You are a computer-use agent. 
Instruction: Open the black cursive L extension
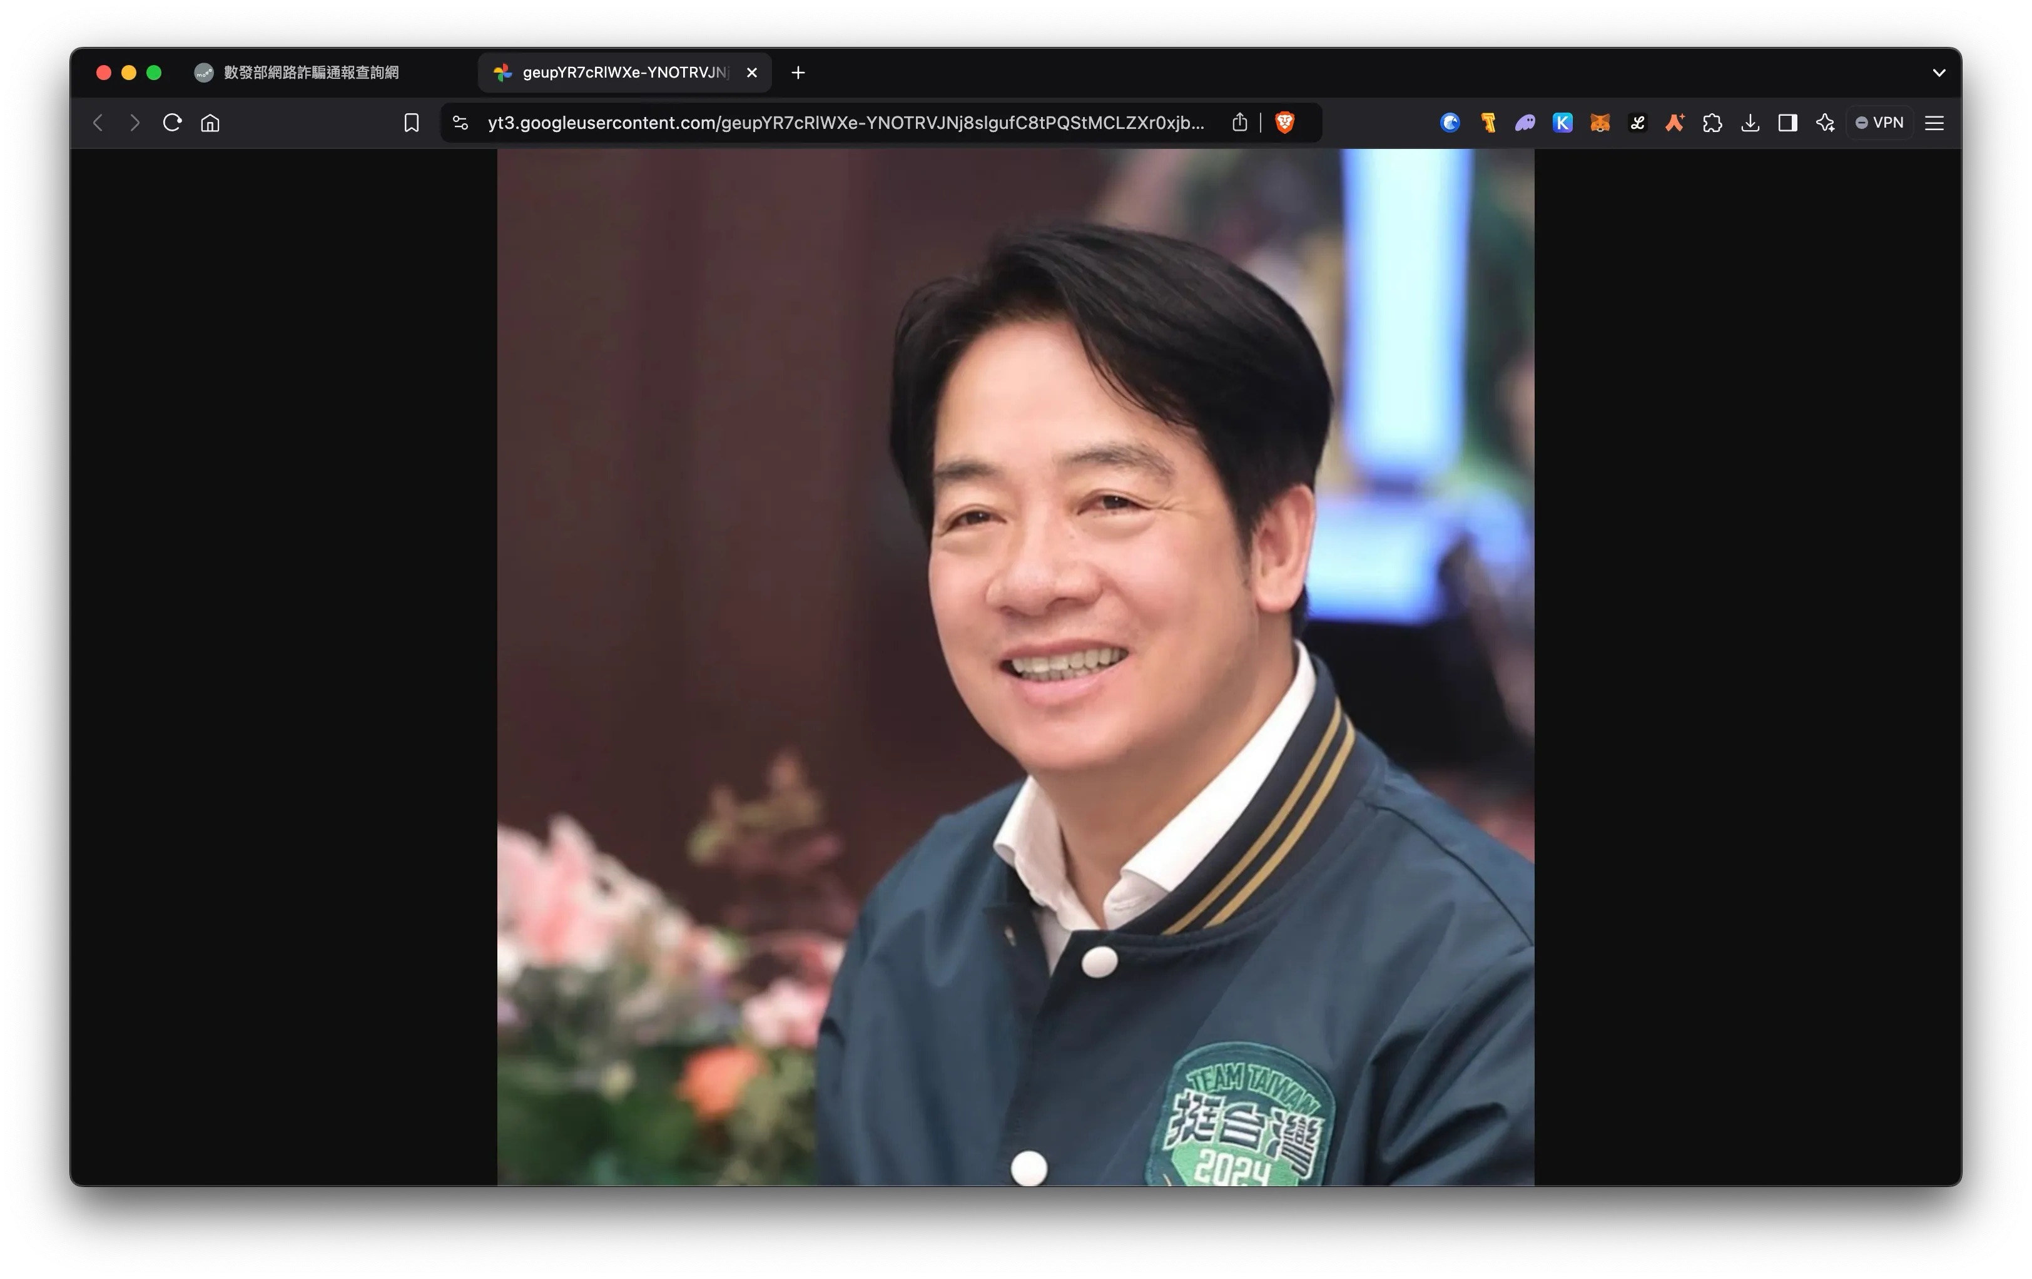[x=1637, y=123]
